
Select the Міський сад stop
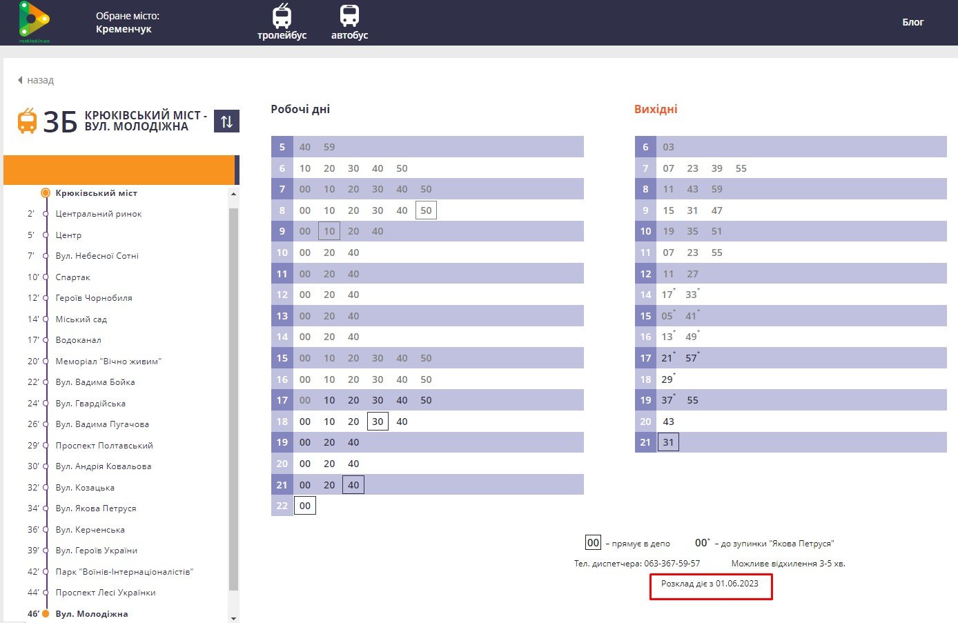pyautogui.click(x=81, y=319)
